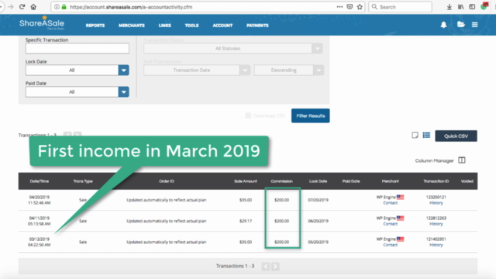Click the ShareASale logo

tap(41, 23)
